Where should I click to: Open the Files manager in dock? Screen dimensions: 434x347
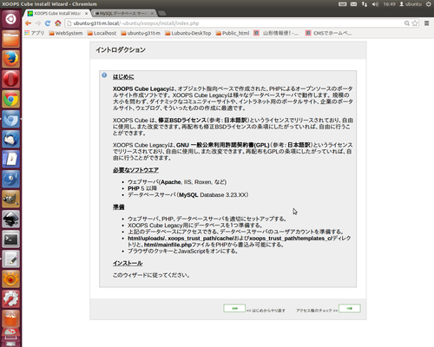[10, 39]
